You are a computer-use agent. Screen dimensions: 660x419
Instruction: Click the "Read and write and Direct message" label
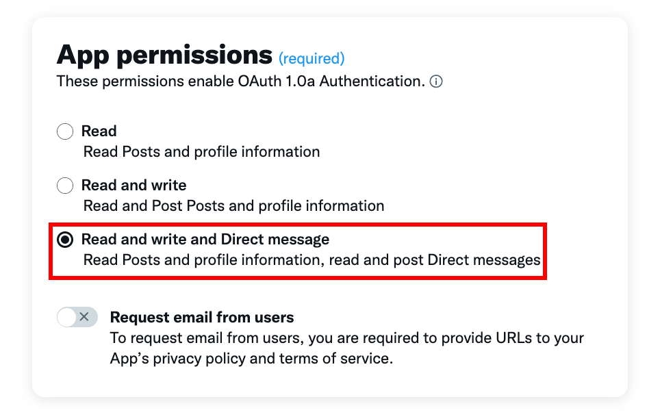[x=205, y=239]
